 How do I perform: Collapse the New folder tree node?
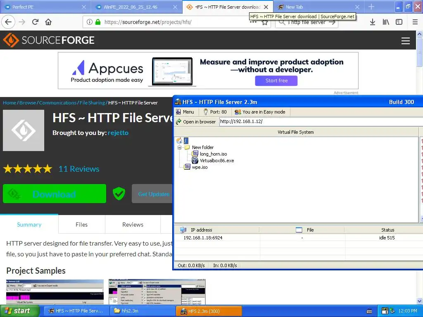click(179, 147)
